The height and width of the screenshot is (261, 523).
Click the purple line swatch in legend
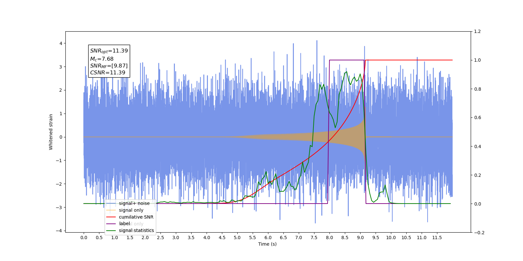point(111,224)
